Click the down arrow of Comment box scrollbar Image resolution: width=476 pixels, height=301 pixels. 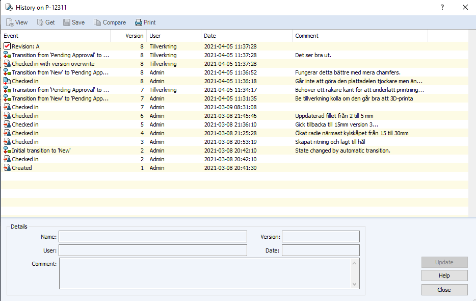click(355, 284)
